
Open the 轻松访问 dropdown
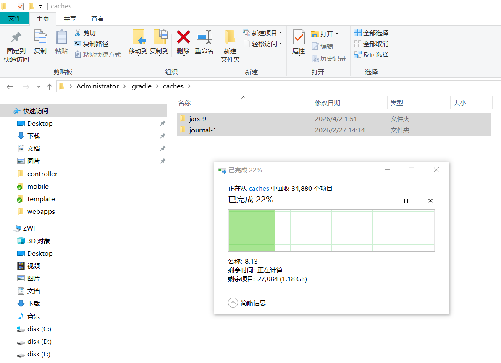262,44
